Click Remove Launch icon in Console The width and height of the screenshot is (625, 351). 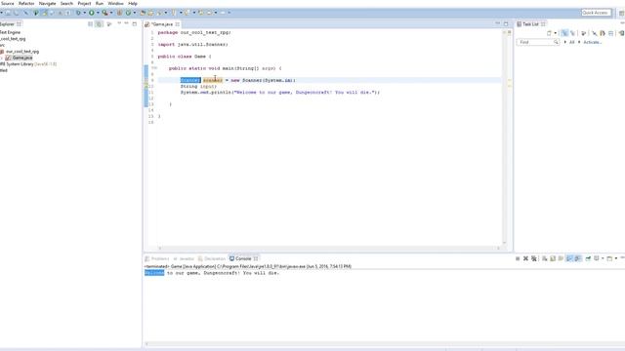[525, 258]
